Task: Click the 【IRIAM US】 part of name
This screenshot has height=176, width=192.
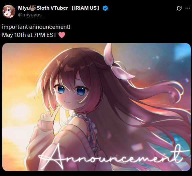Action: [x=85, y=8]
